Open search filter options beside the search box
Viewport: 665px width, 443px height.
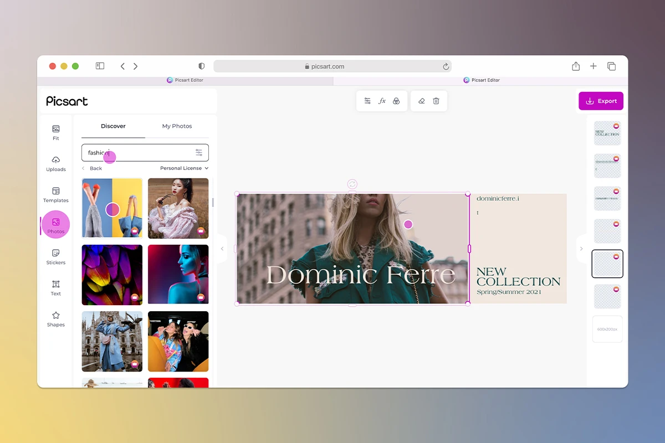[x=199, y=152]
